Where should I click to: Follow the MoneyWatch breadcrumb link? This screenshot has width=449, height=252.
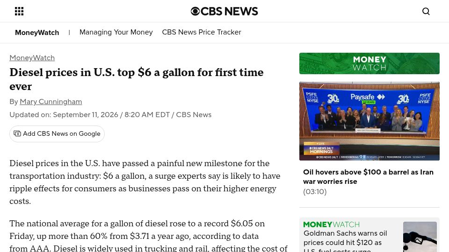[32, 58]
